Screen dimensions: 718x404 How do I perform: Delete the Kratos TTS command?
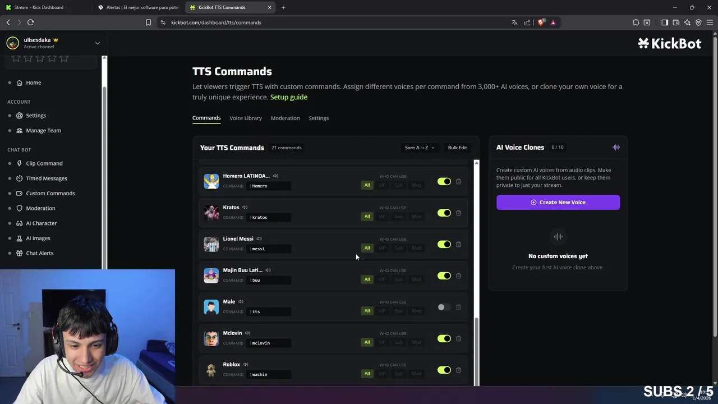[458, 213]
